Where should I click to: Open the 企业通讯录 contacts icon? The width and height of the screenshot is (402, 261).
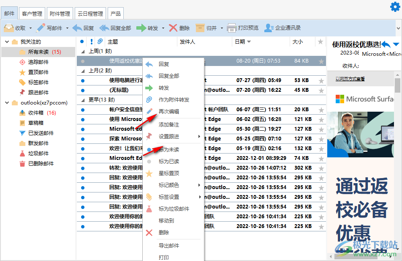click(x=269, y=28)
